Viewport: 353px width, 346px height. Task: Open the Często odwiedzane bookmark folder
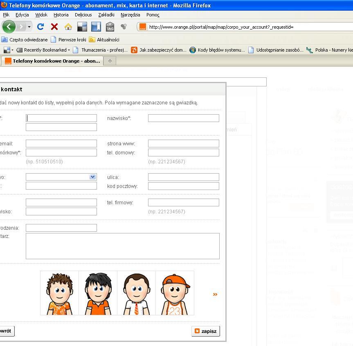(x=25, y=40)
